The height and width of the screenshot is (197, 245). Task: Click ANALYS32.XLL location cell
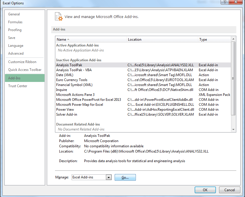click(161, 65)
